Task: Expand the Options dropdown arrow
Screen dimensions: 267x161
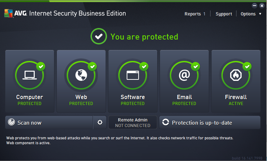Action: pos(260,14)
